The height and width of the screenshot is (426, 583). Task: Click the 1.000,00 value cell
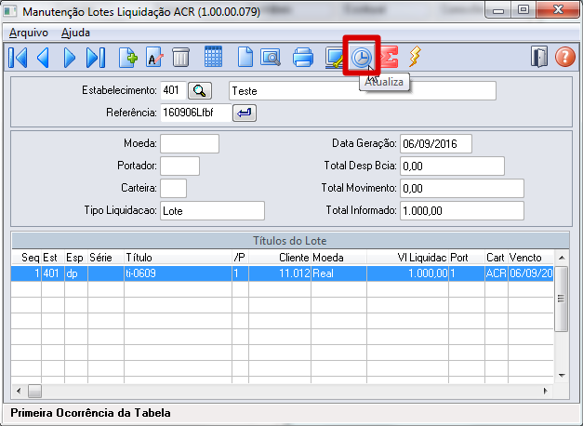[407, 273]
